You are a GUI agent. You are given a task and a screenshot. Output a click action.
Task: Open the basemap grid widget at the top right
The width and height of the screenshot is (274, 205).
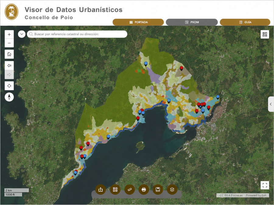coord(265,34)
